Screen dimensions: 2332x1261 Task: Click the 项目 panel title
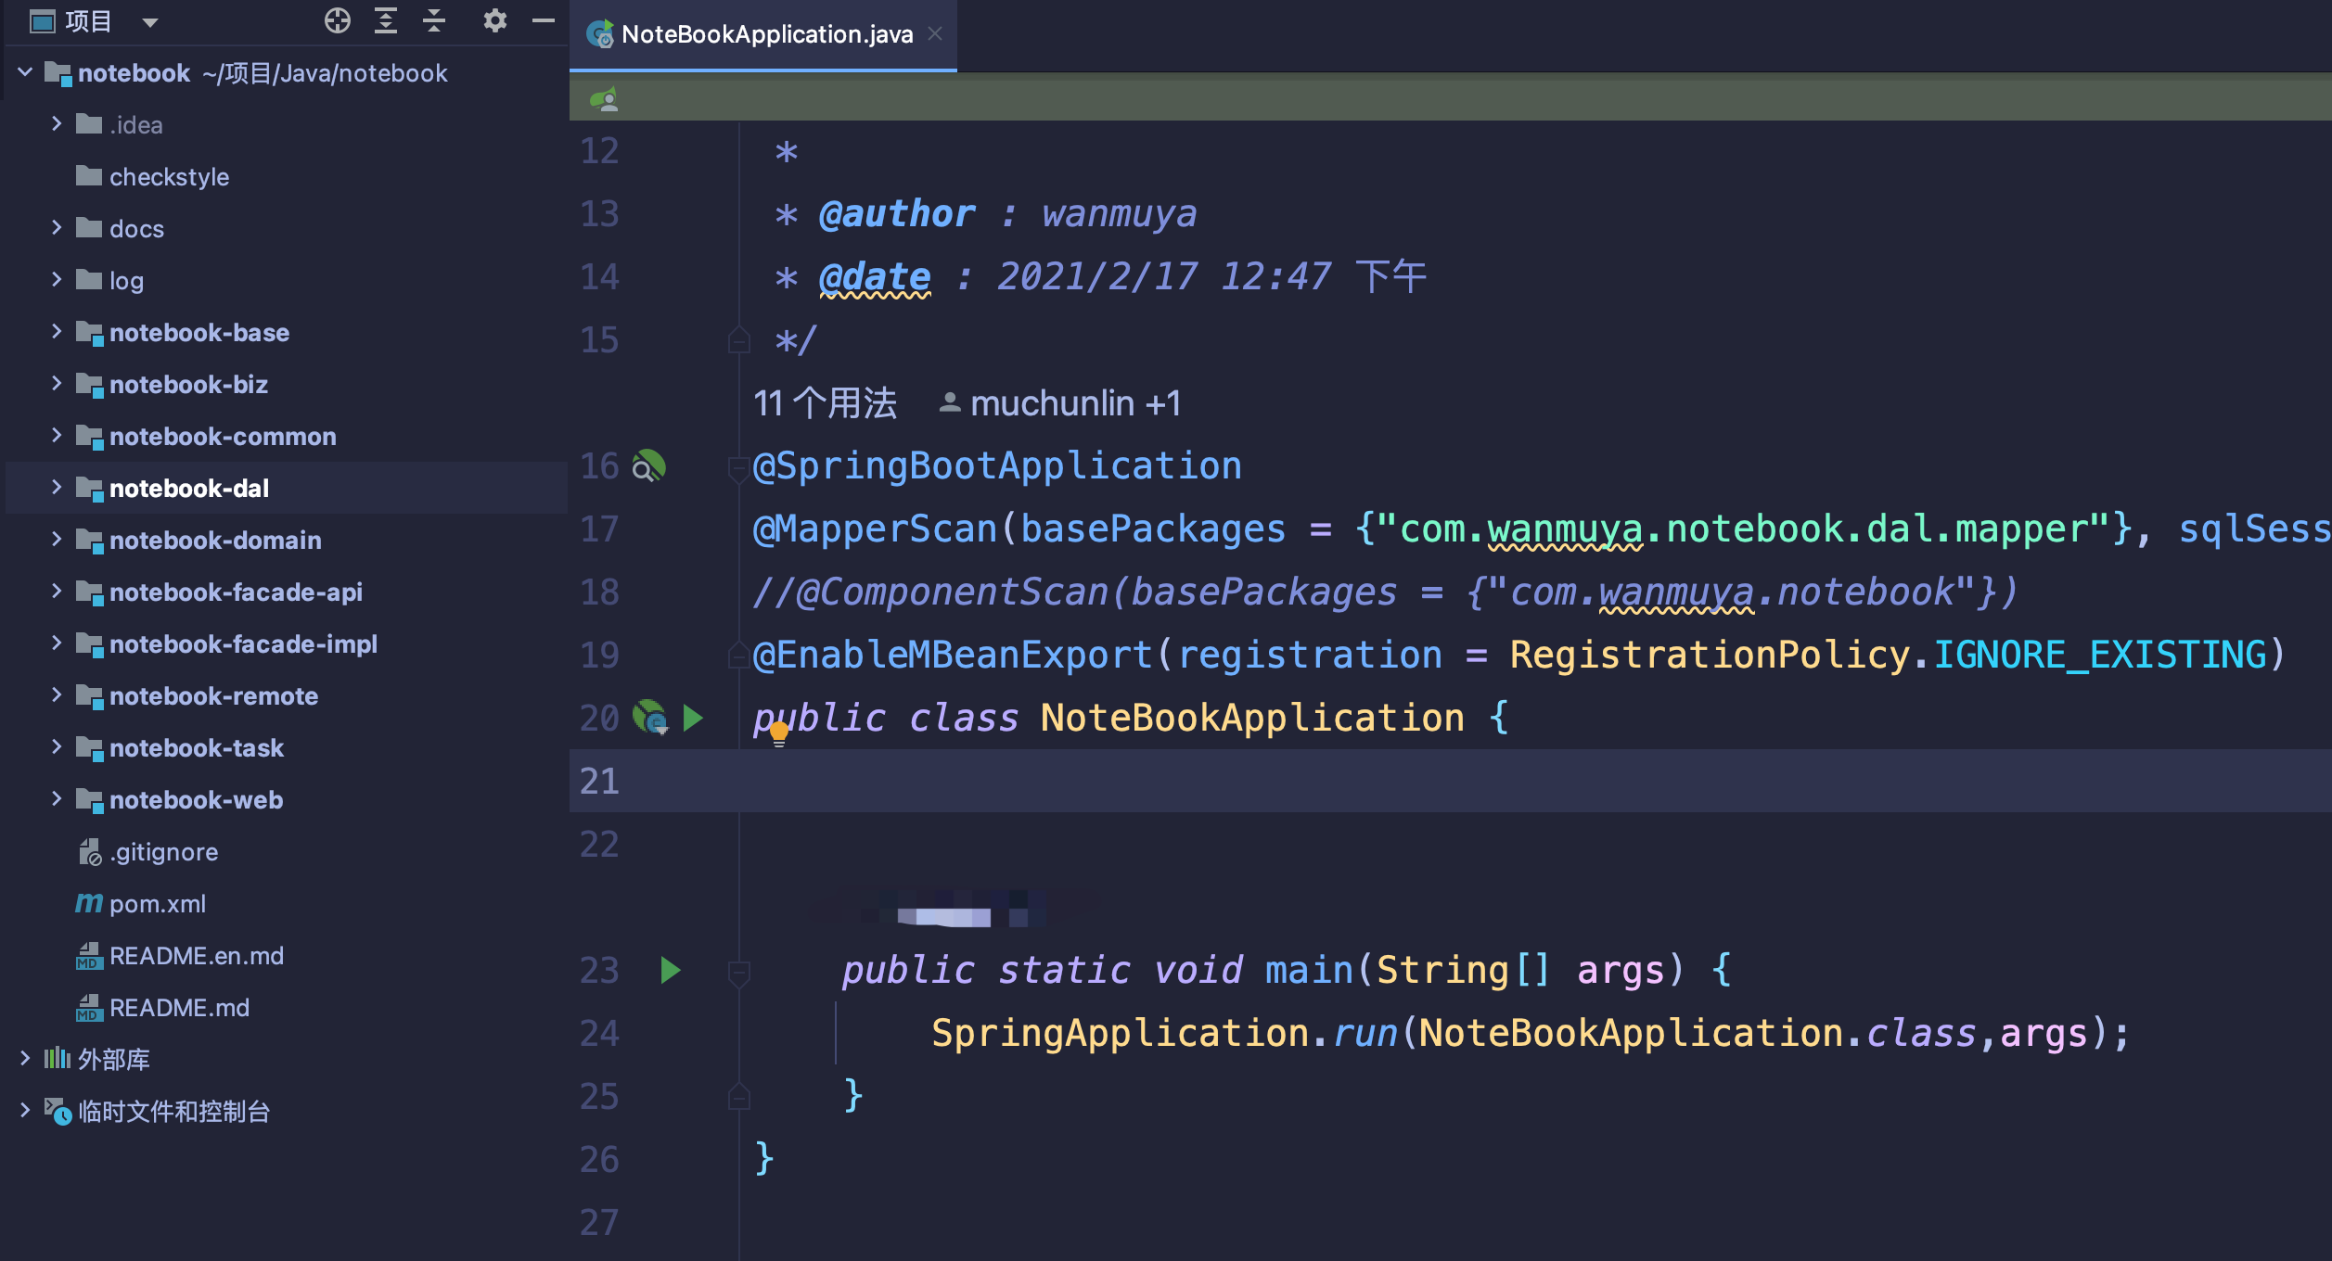coord(88,21)
